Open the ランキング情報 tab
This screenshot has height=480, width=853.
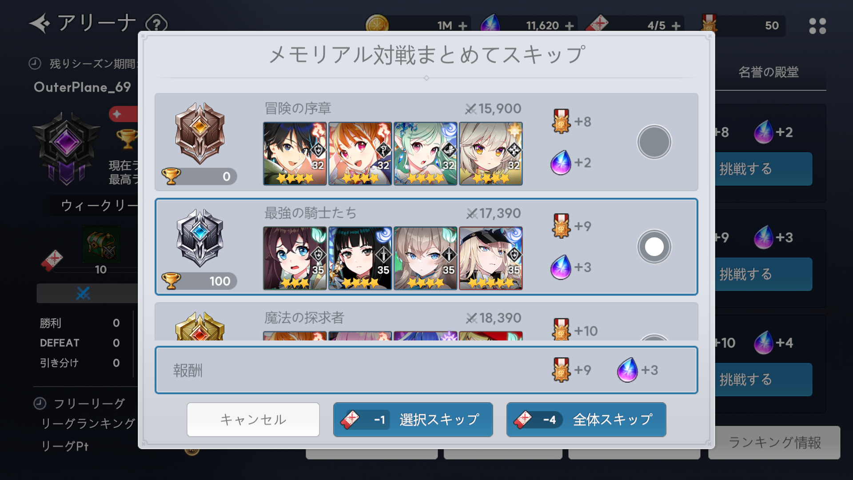(775, 442)
